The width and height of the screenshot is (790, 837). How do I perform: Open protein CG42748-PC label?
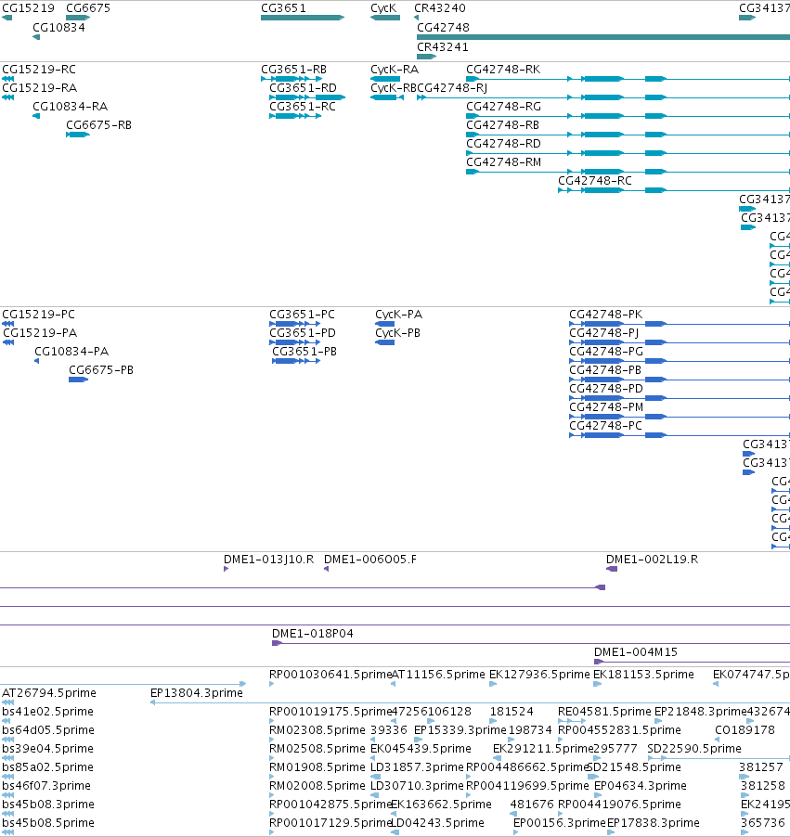tap(605, 425)
